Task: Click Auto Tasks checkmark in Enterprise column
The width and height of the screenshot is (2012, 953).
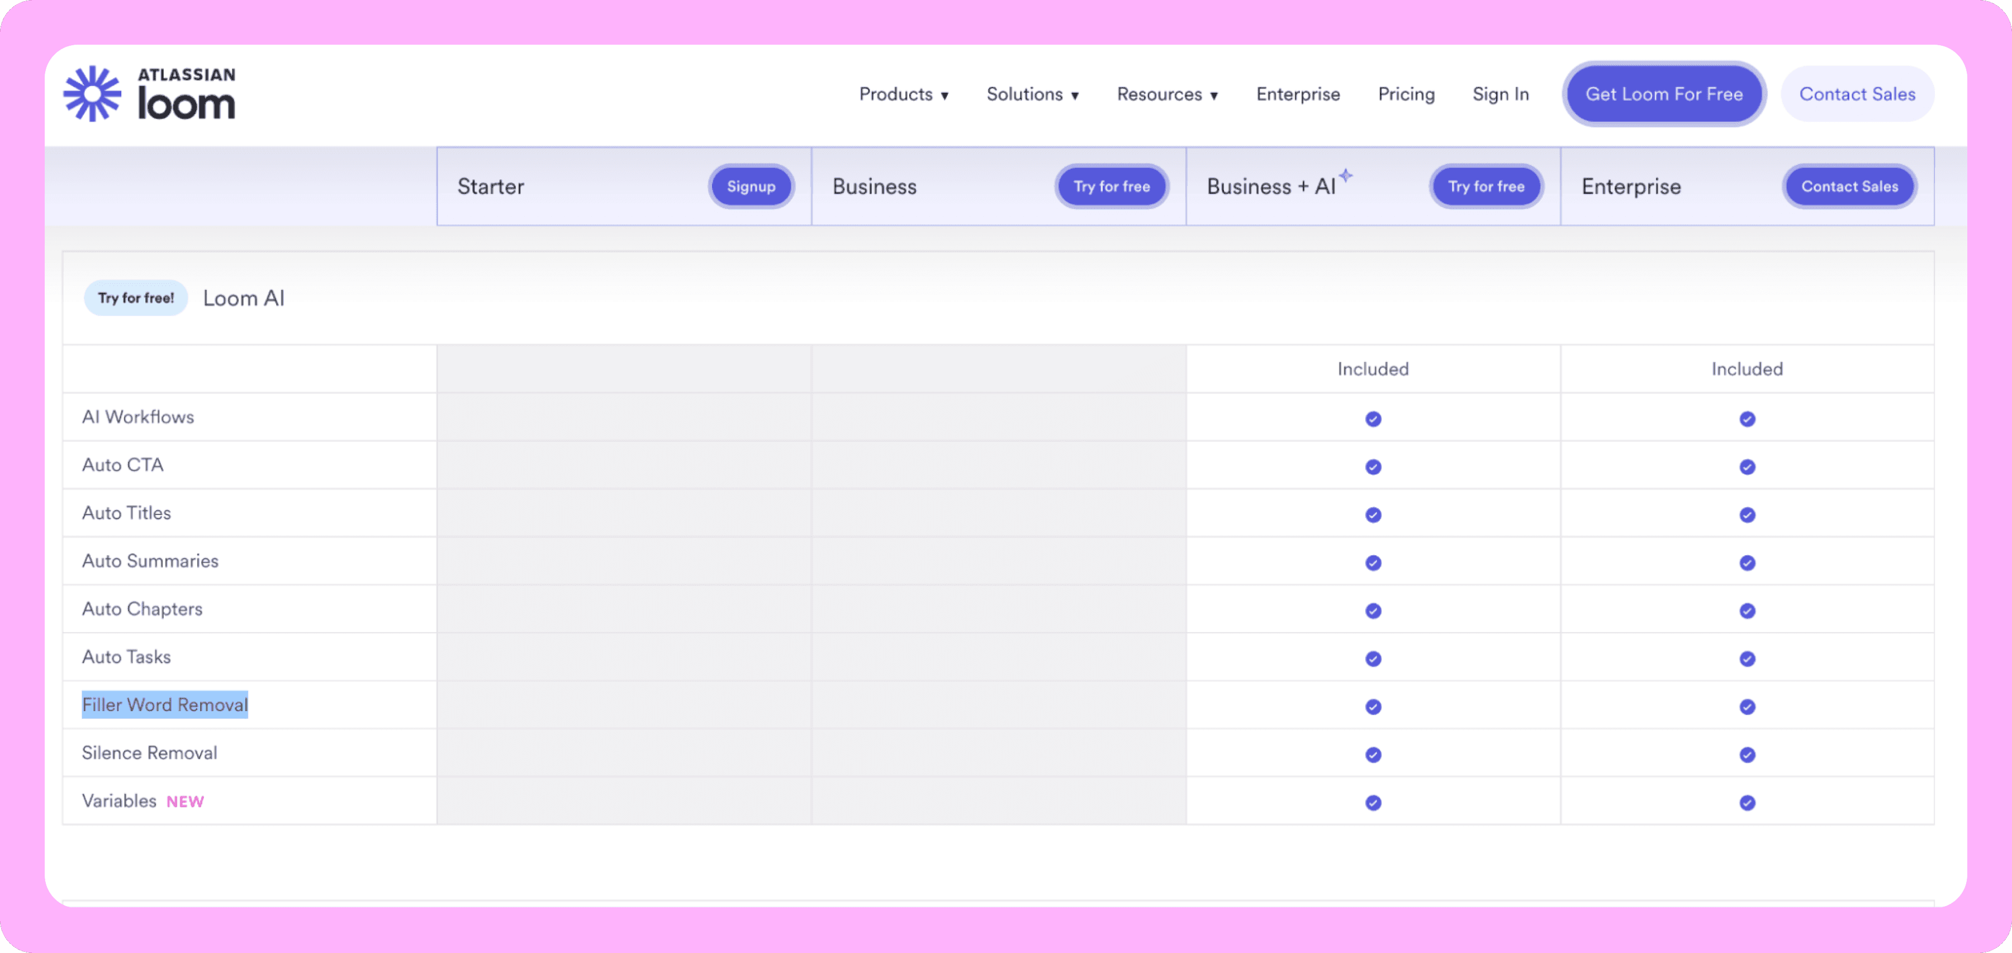Action: [1747, 659]
